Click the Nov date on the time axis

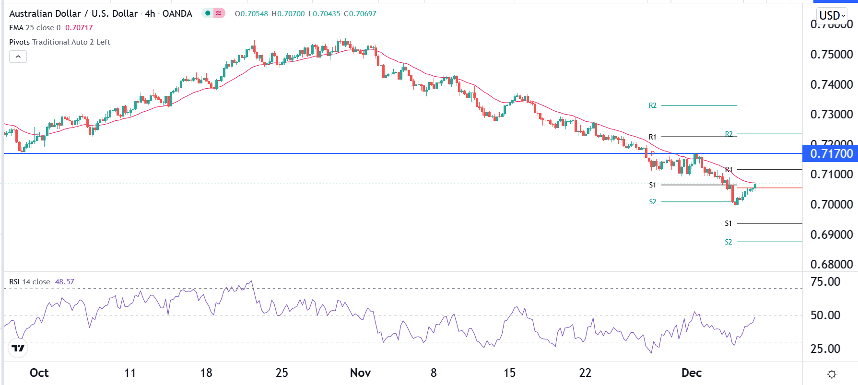(361, 373)
